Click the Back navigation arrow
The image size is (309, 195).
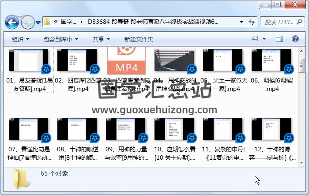click(11, 22)
